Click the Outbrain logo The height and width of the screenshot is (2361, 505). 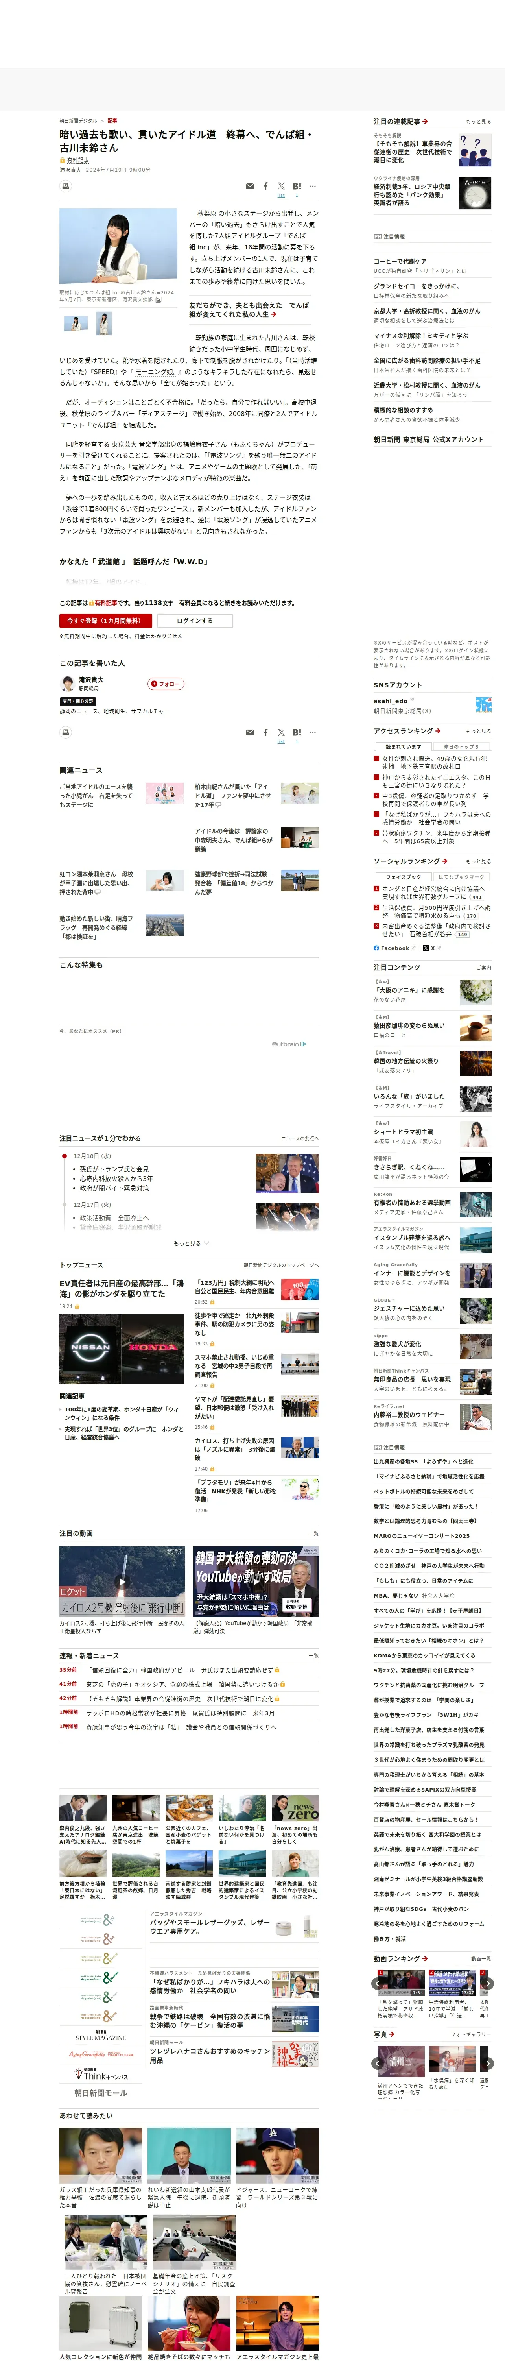tap(289, 1044)
